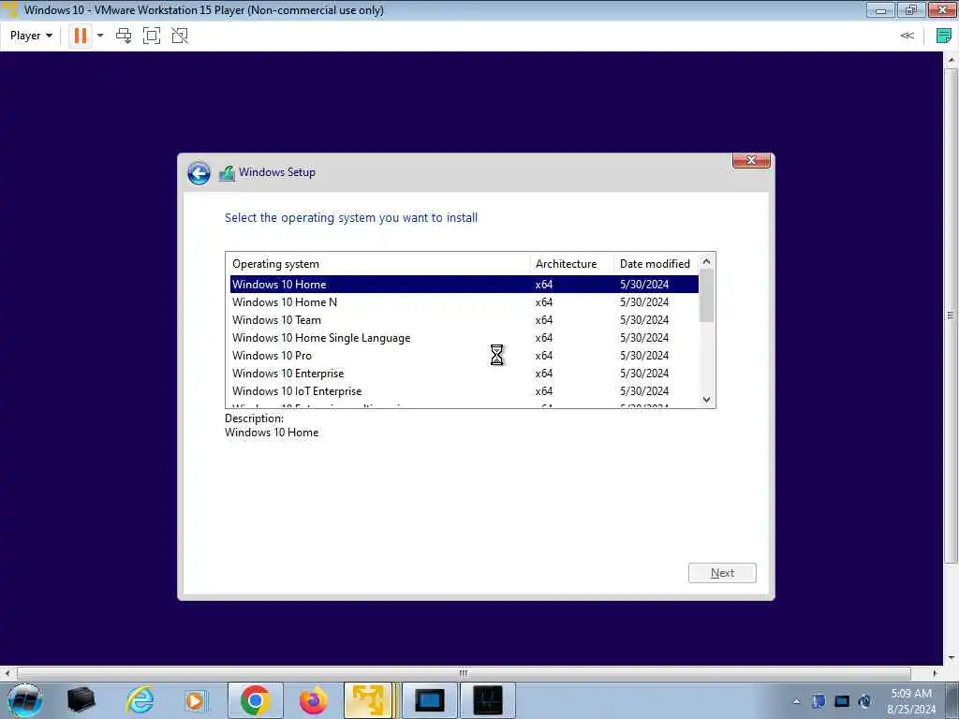
Task: Minimize the VMware Player window
Action: (x=880, y=9)
